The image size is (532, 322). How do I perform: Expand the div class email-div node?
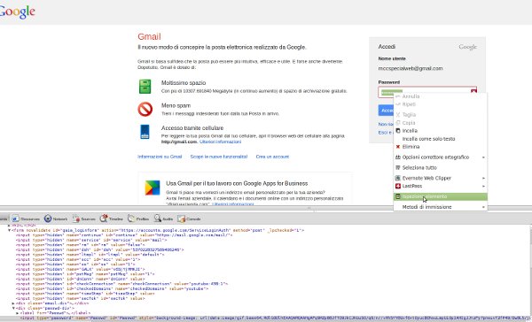coord(13,303)
